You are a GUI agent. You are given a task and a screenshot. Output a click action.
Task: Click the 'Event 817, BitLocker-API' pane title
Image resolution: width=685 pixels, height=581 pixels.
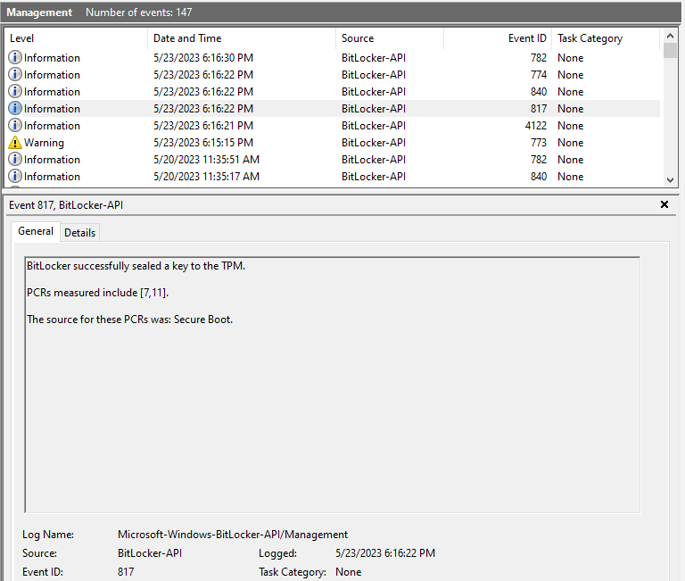coord(66,205)
